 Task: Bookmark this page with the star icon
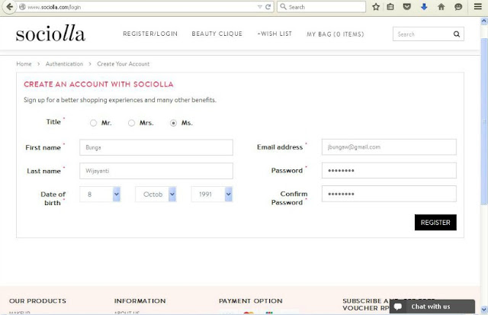coord(376,7)
